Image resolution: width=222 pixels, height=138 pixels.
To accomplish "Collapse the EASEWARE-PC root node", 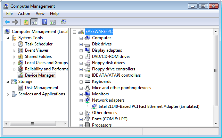I will click(x=74, y=32).
